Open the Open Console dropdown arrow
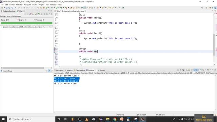Image resolution: width=217 pixels, height=122 pixels. 210,70
